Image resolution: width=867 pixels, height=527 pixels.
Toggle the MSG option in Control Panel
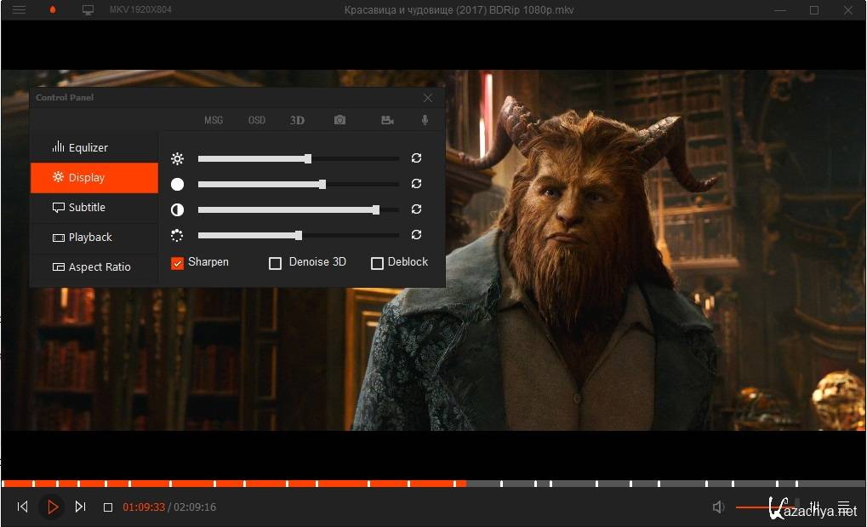click(214, 120)
